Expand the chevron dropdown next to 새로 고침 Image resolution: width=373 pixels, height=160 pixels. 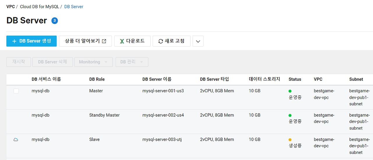click(198, 41)
